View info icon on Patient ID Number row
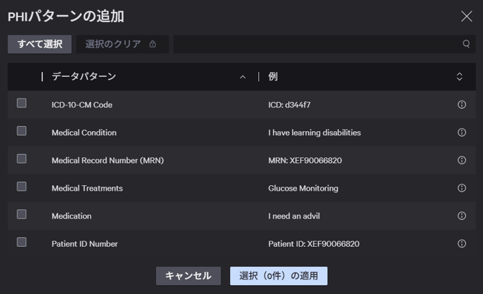Image resolution: width=483 pixels, height=294 pixels. pyautogui.click(x=462, y=243)
